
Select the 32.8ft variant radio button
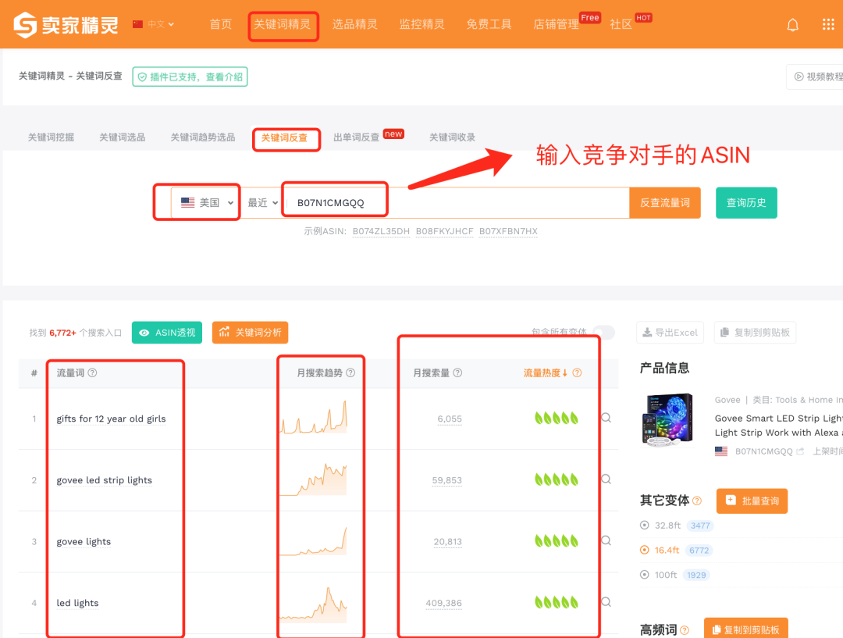tap(643, 526)
